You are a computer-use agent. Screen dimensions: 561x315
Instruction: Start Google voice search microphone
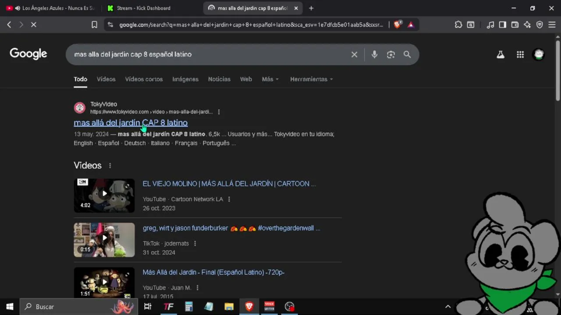[x=374, y=55]
